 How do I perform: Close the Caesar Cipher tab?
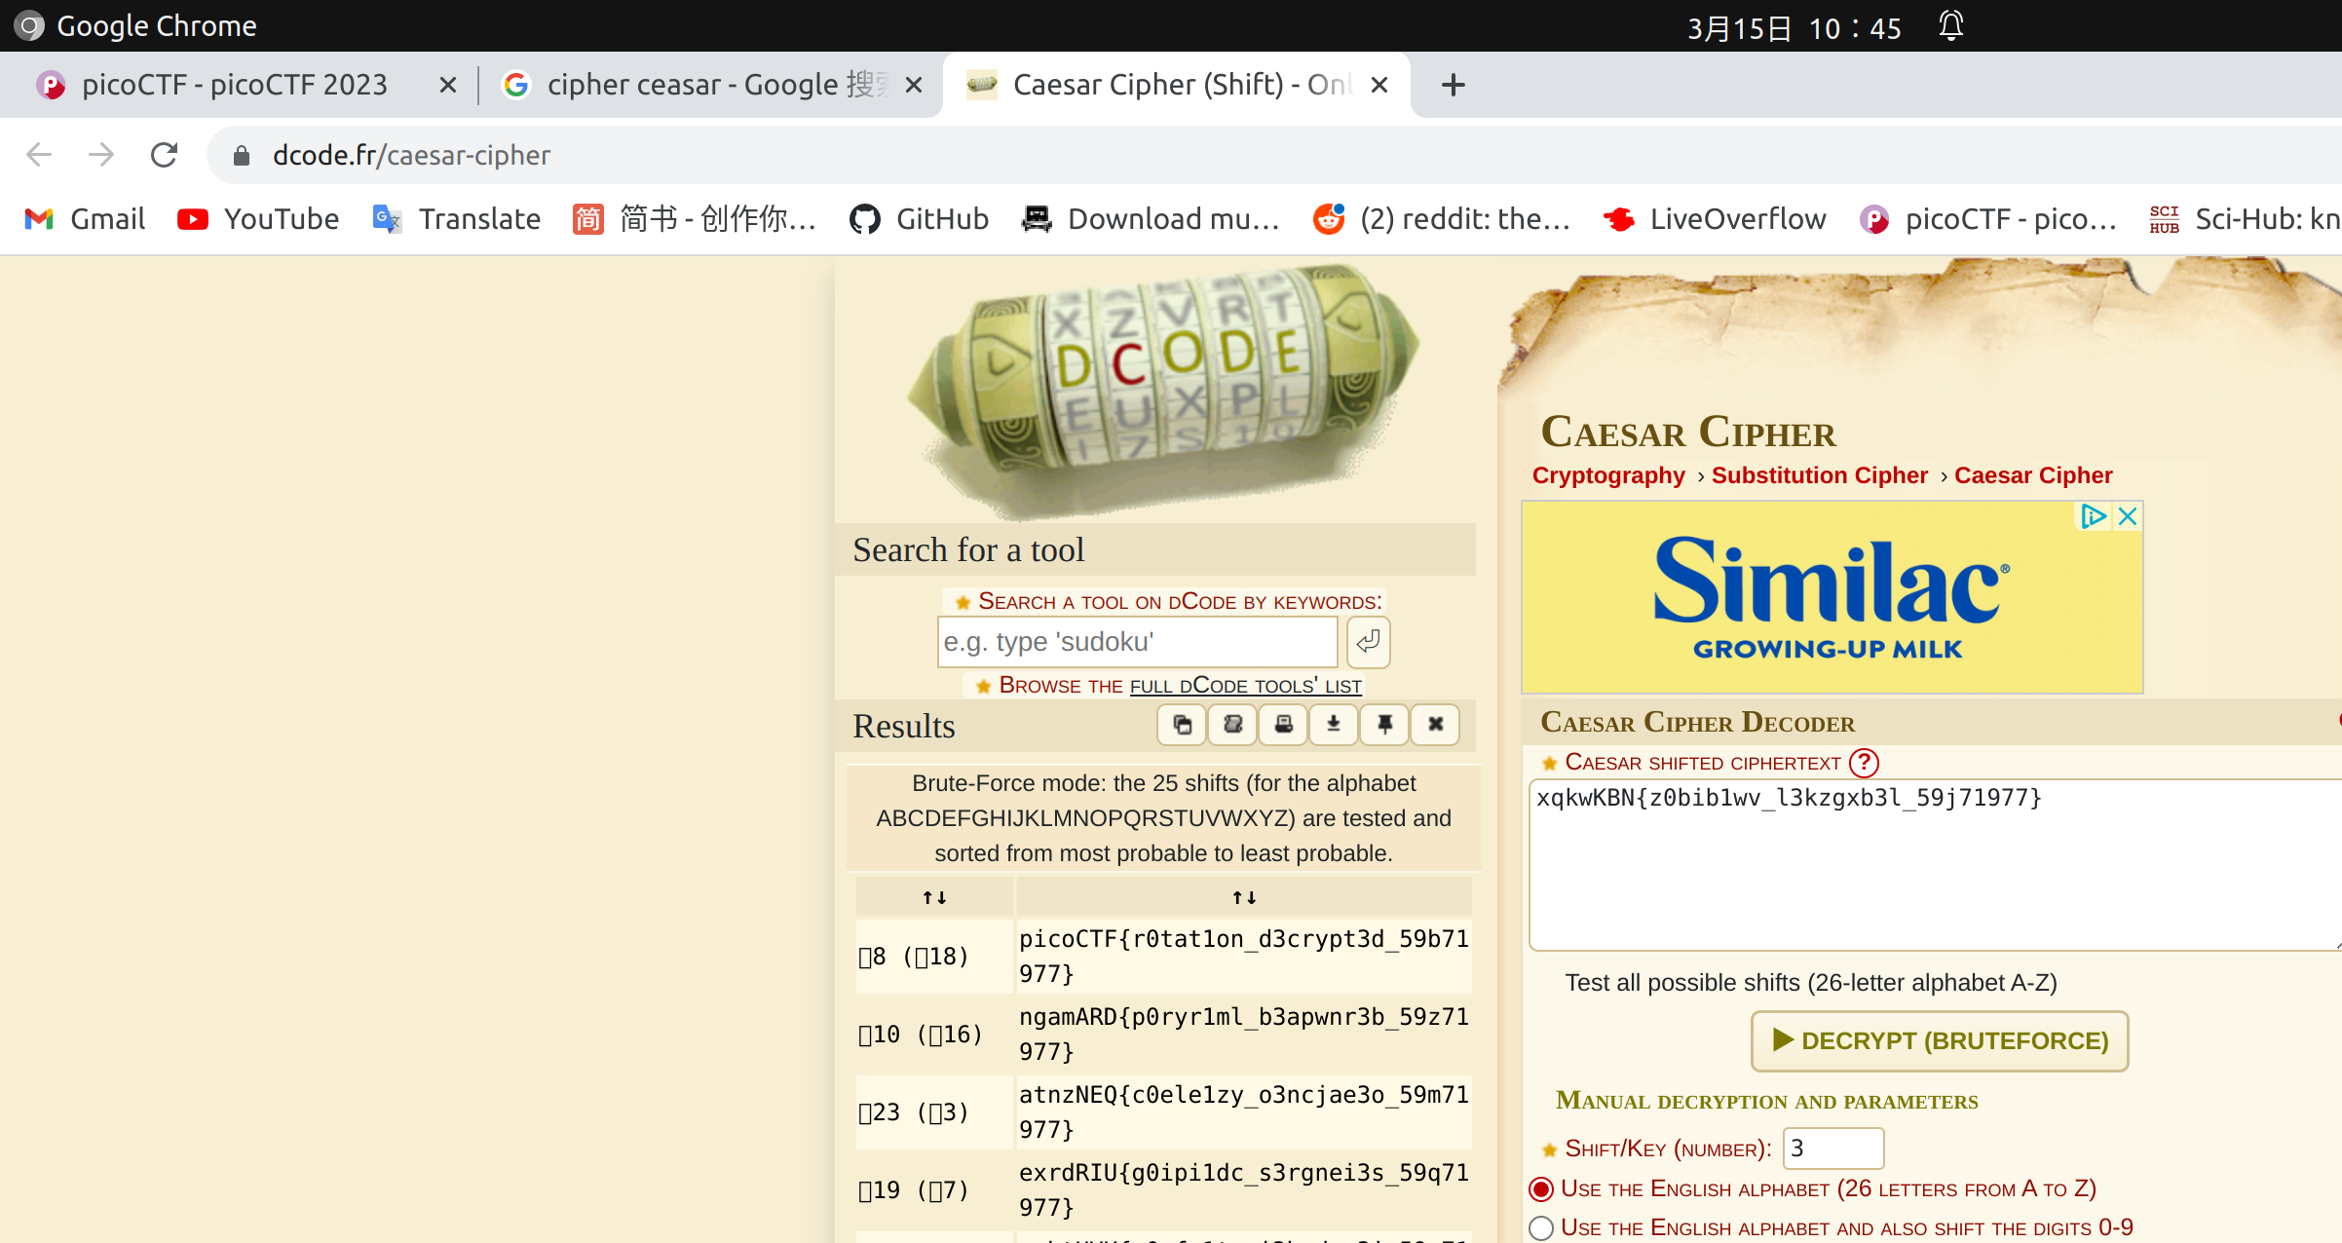click(x=1379, y=86)
